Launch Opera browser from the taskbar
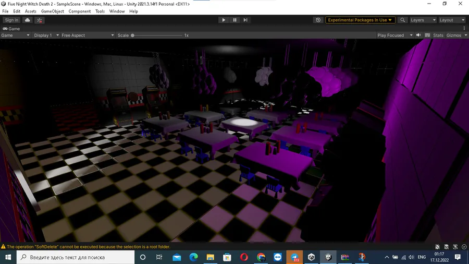 point(244,257)
